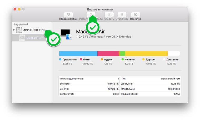Click the Подключение row label
This screenshot has height=120, width=200.
(x=129, y=94)
